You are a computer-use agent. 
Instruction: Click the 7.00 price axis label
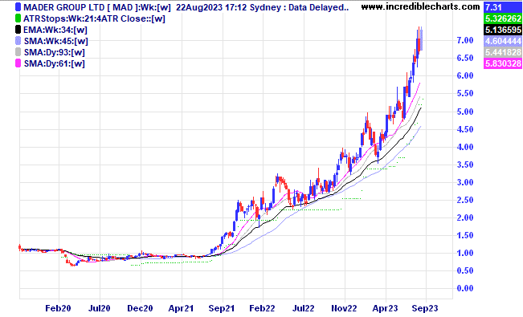pyautogui.click(x=465, y=40)
